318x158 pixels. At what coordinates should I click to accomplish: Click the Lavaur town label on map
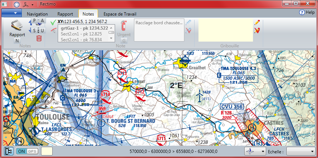click(x=139, y=81)
